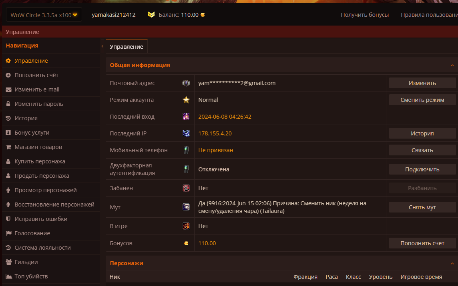Image resolution: width=458 pixels, height=286 pixels.
Task: Click the Фракция column header
Action: [x=305, y=277]
